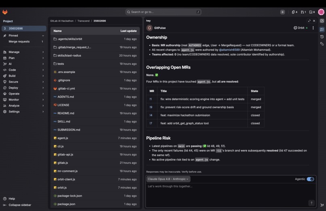
Task: Click the Orbit status indicator
Action: click(x=301, y=28)
